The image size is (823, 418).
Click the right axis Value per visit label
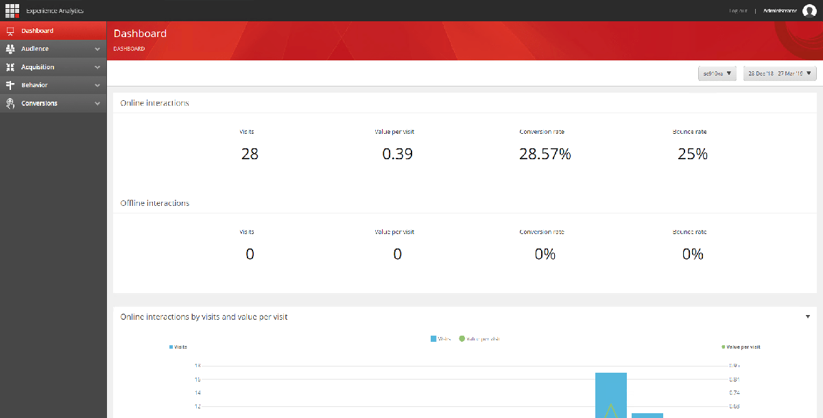coord(741,347)
